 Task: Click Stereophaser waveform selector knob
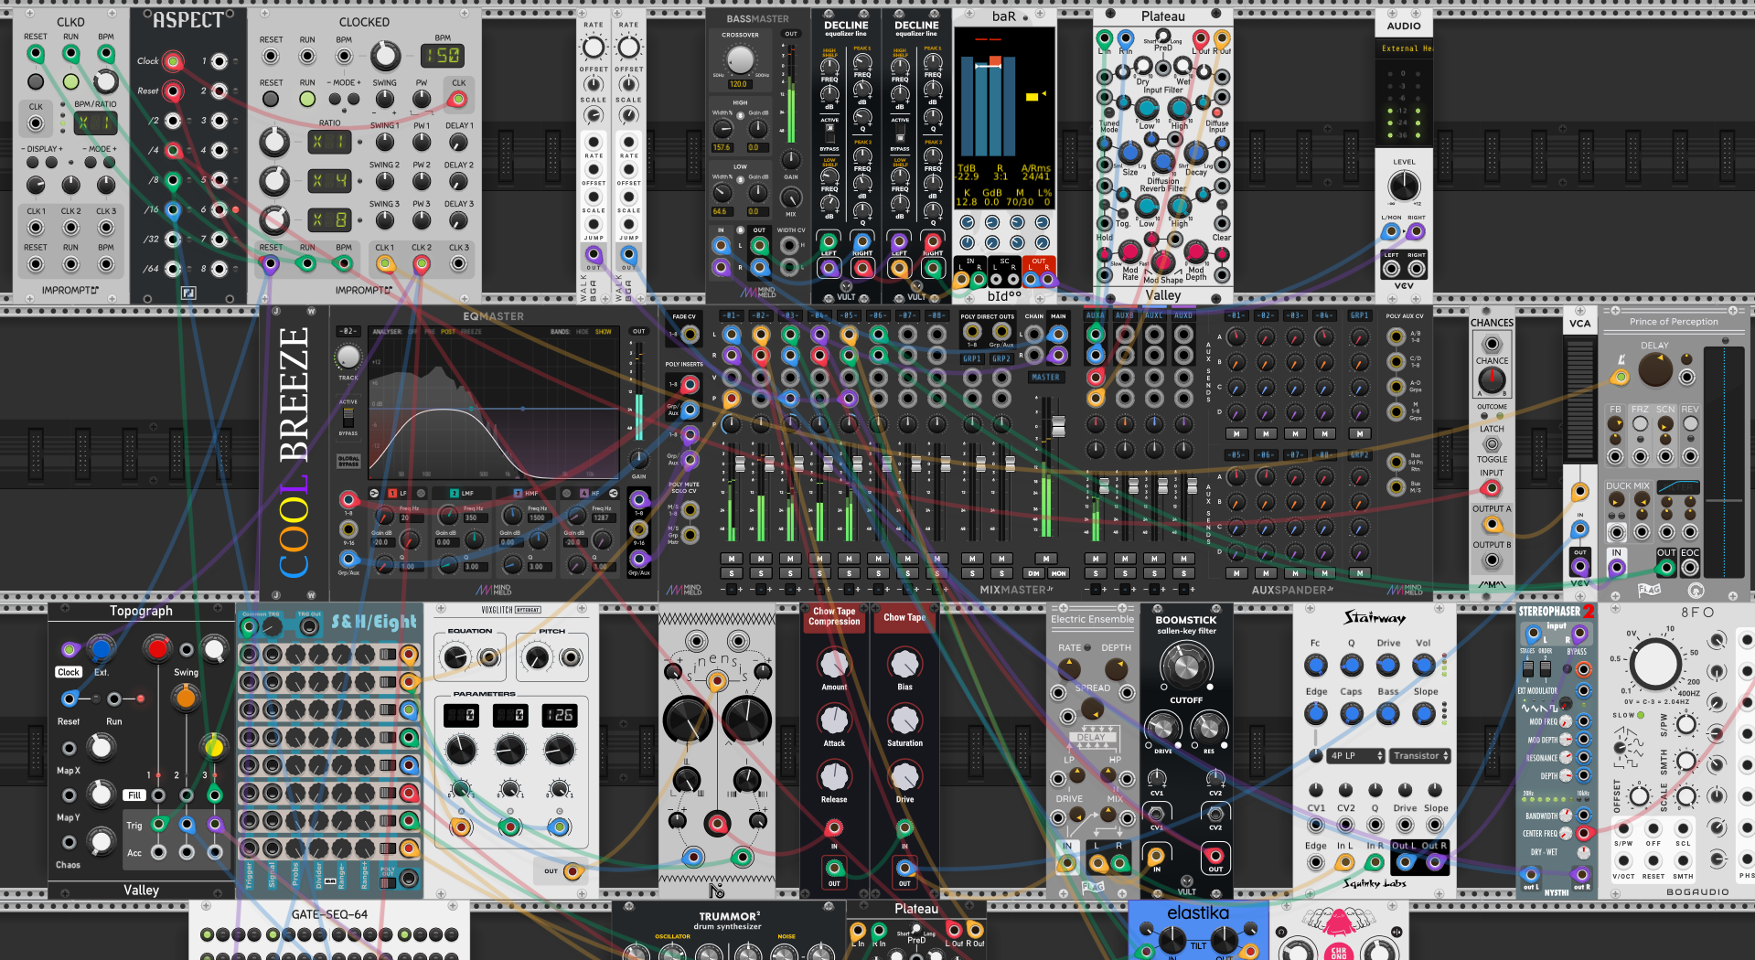coord(1566,705)
